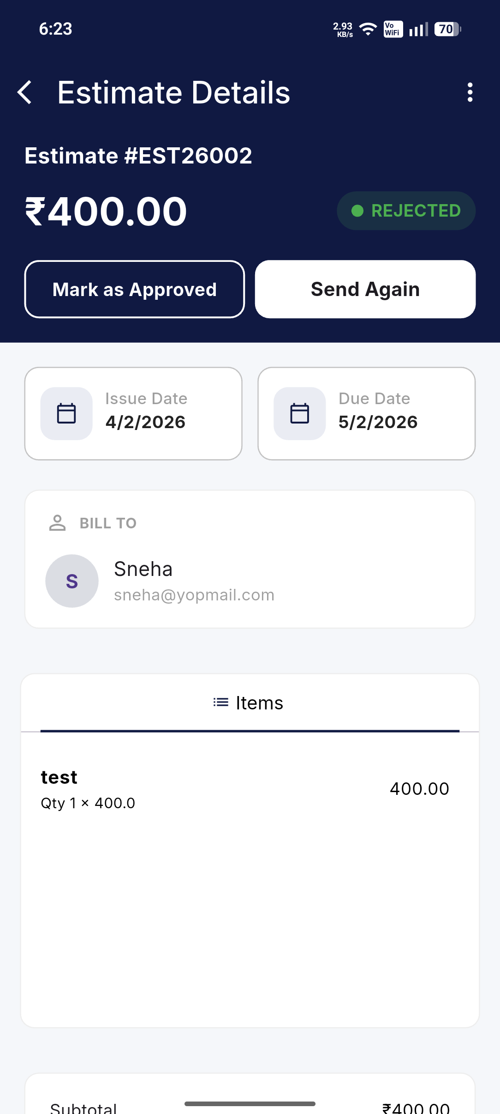Tap the cellular signal strength icon
The height and width of the screenshot is (1114, 500).
[418, 29]
